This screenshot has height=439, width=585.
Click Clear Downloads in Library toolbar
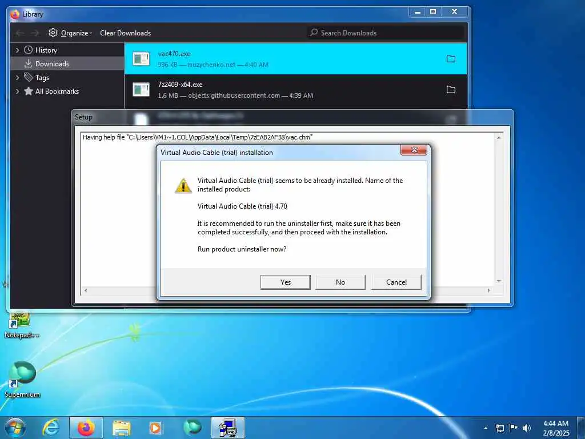(x=125, y=33)
